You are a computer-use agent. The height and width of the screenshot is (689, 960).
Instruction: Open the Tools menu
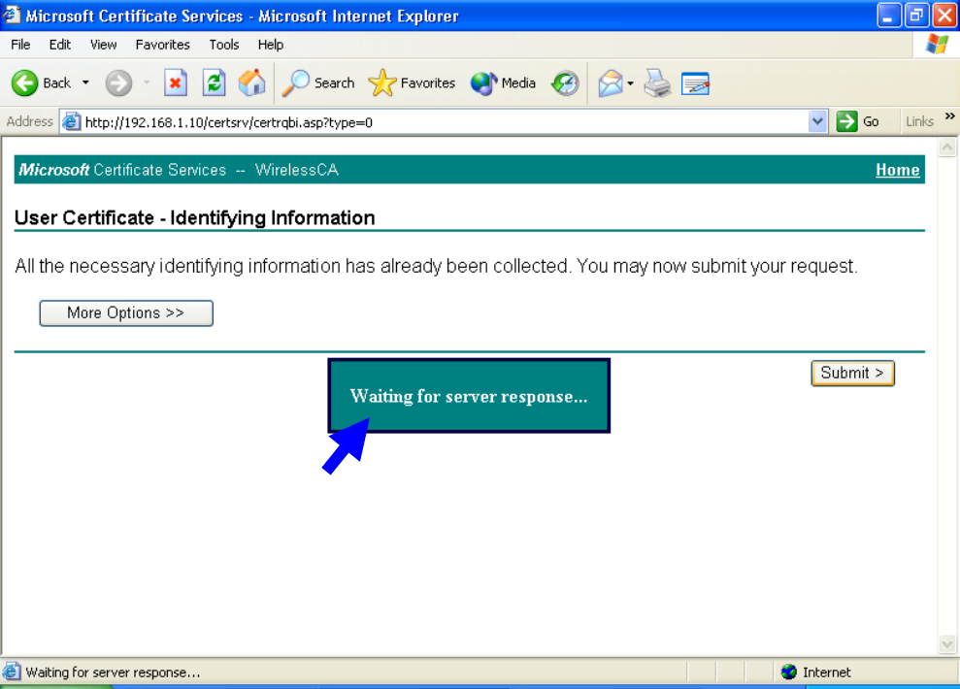(x=224, y=45)
